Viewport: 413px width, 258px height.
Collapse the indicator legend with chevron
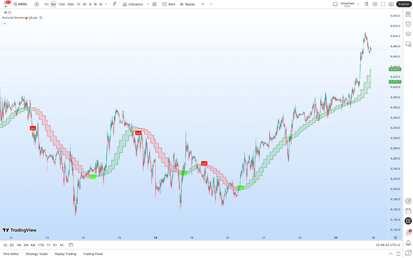5,23
